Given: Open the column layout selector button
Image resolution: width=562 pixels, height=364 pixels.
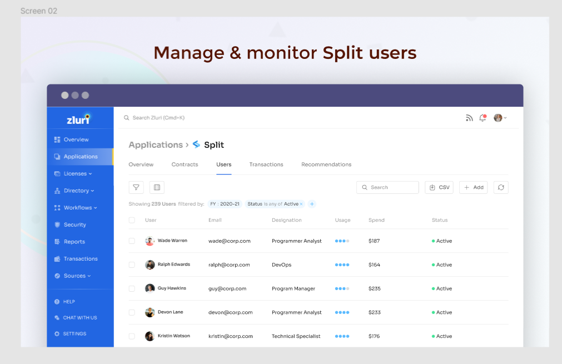Looking at the screenshot, I should 157,187.
